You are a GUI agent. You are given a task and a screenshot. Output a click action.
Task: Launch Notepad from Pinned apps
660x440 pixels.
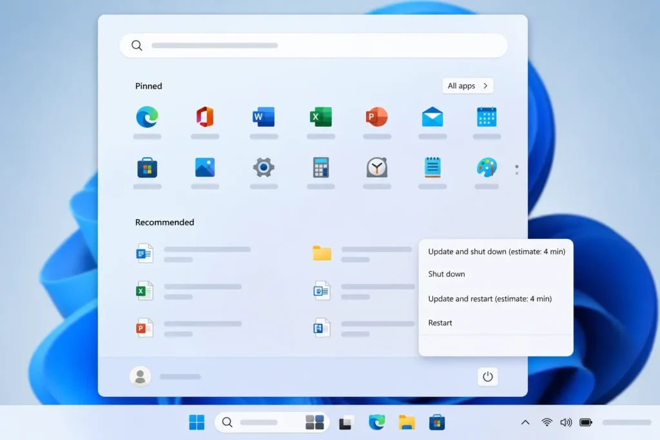(x=432, y=166)
